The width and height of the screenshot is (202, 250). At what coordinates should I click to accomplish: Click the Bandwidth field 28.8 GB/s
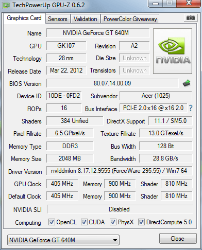coord(166,158)
